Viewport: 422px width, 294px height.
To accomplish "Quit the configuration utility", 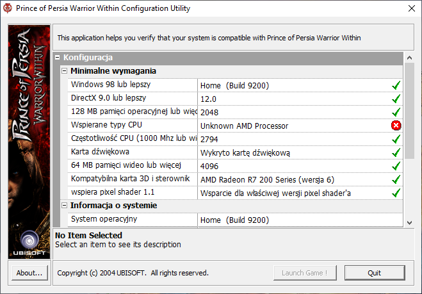I will point(375,273).
